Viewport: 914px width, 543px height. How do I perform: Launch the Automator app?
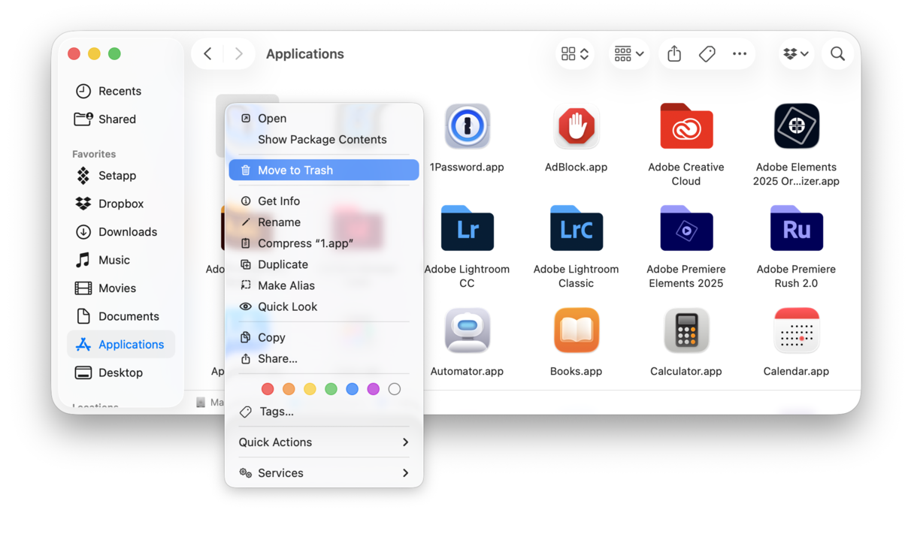point(467,330)
